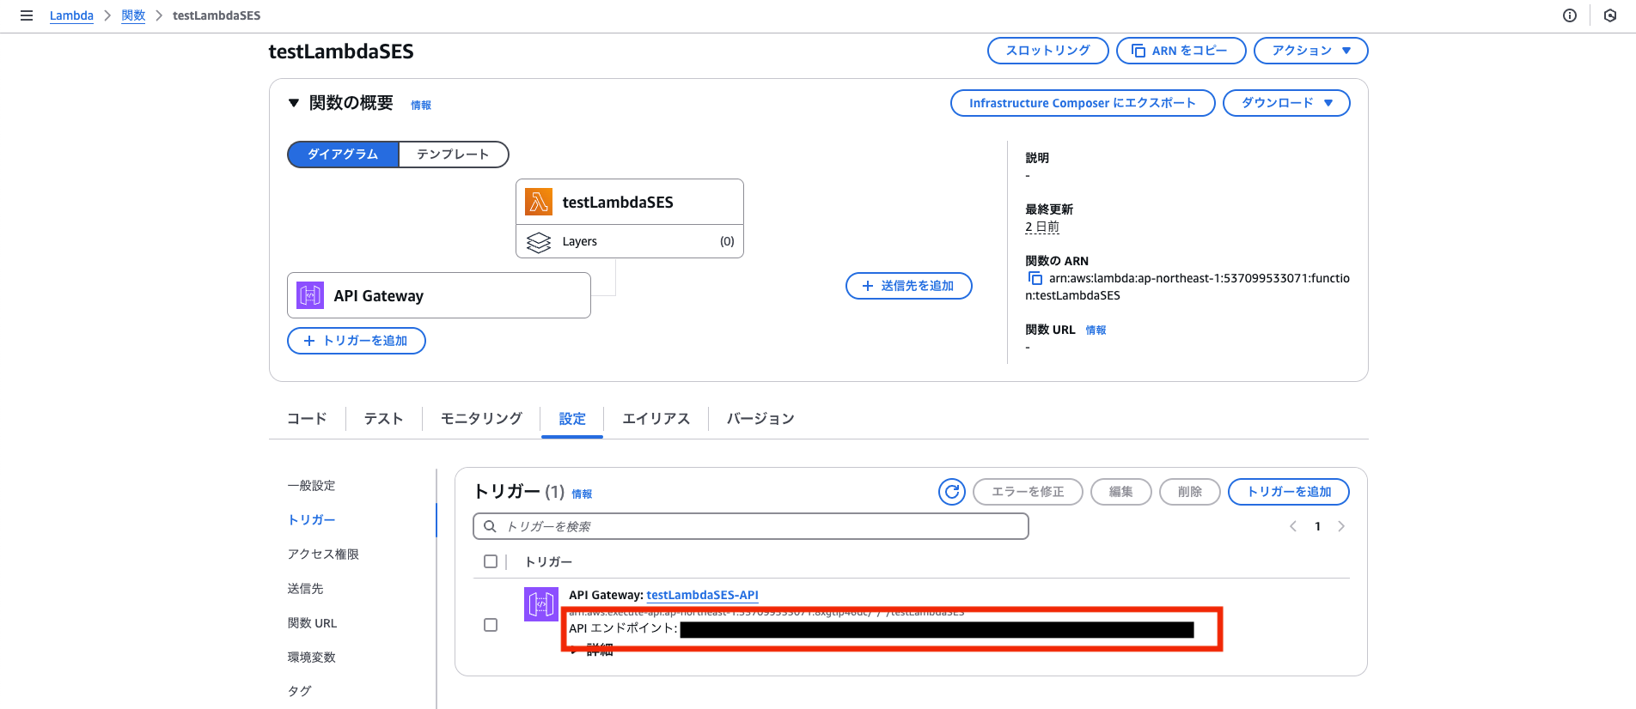Open the アクション dropdown menu
The image size is (1636, 709).
1310,51
